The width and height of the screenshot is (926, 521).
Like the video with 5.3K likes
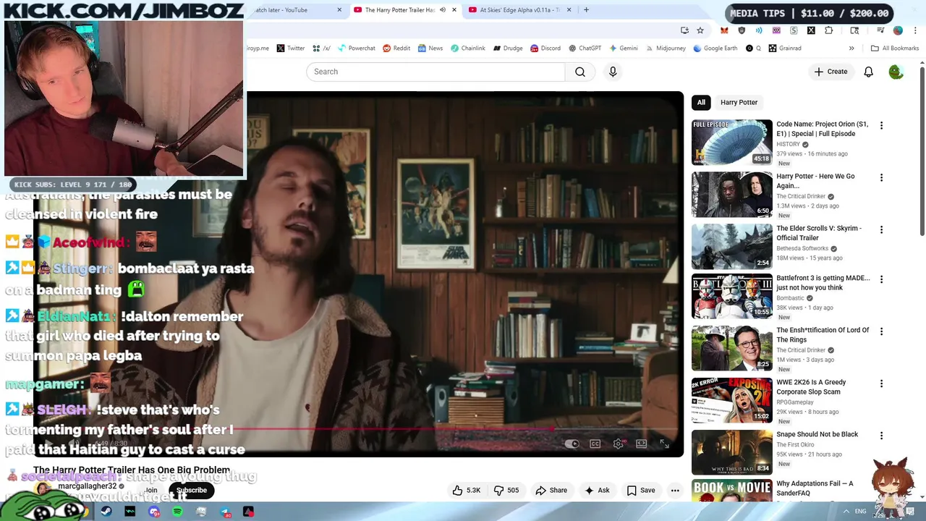(467, 490)
